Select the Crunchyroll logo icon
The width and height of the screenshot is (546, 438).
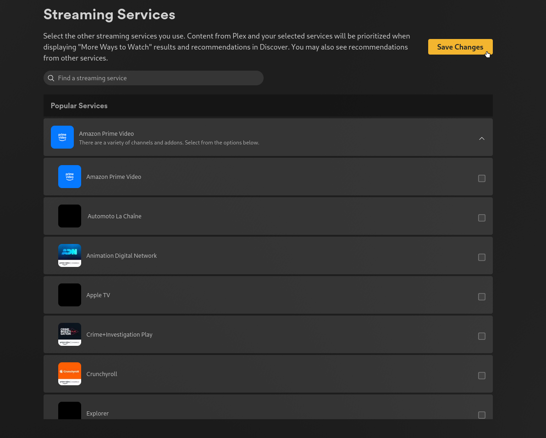pyautogui.click(x=70, y=374)
